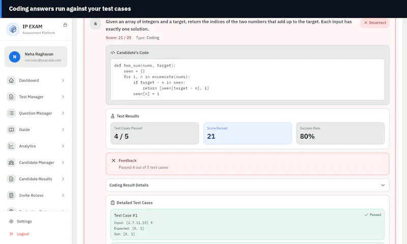
Task: Click the Candidate Results file icon
Action: 11,179
